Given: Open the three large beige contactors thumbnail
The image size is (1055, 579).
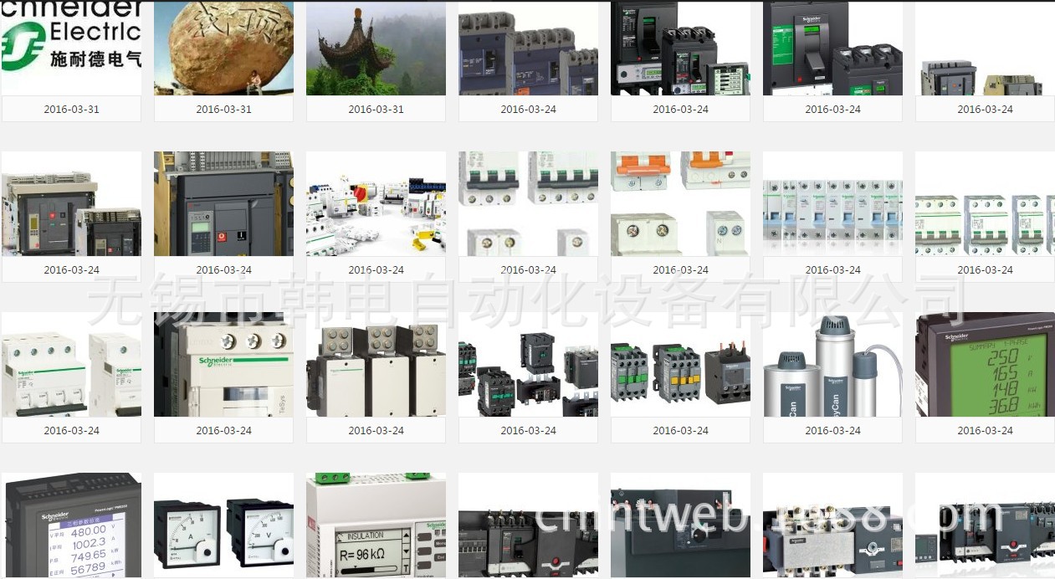Looking at the screenshot, I should 376,364.
